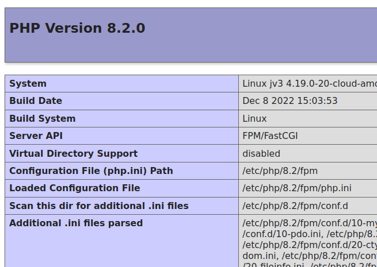377x267 pixels.
Task: Click the disabled value cell
Action: 261,153
